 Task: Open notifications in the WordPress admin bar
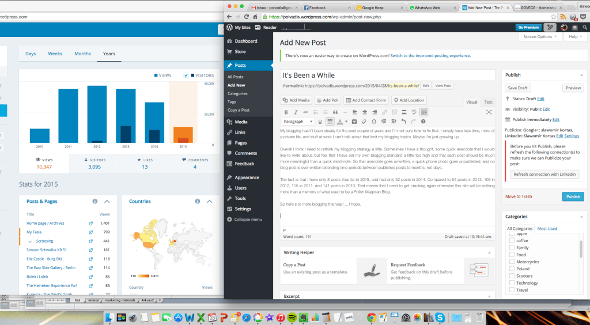pyautogui.click(x=574, y=28)
